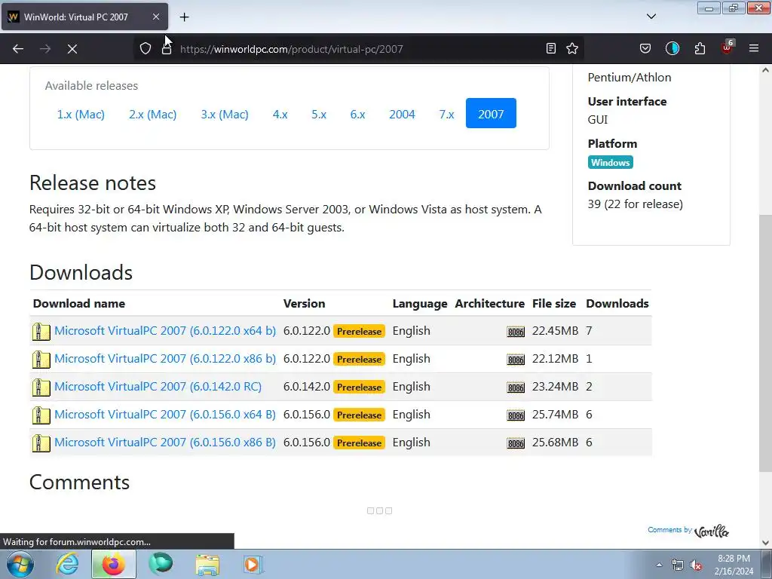Open the tracking protection shield icon
The width and height of the screenshot is (772, 579).
coord(146,48)
